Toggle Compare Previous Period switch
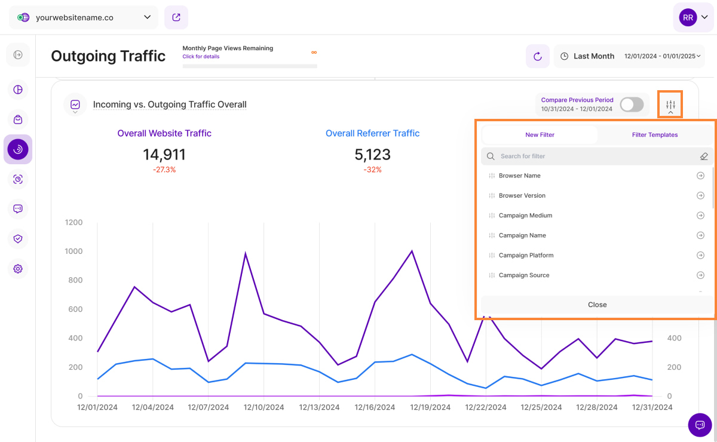Screen dimensions: 717x442 click(x=632, y=105)
